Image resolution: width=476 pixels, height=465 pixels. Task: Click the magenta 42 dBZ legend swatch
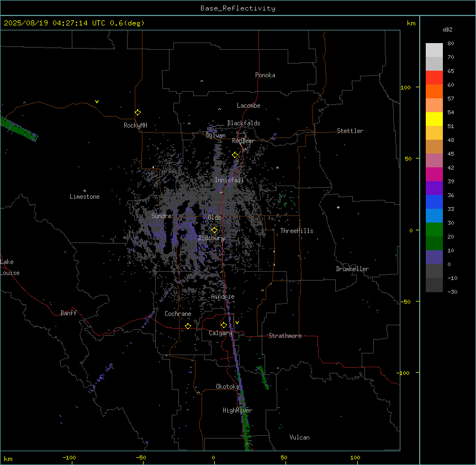tap(434, 175)
